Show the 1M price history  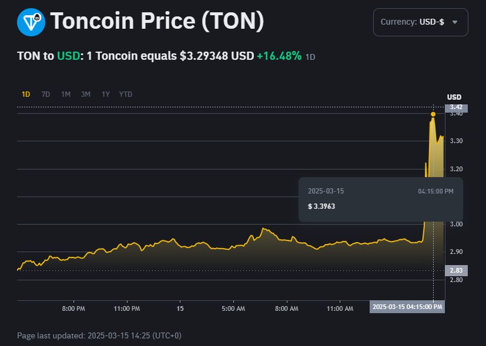tap(66, 94)
